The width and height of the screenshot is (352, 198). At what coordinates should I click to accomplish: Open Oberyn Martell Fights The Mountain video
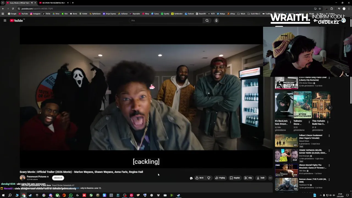click(x=286, y=170)
